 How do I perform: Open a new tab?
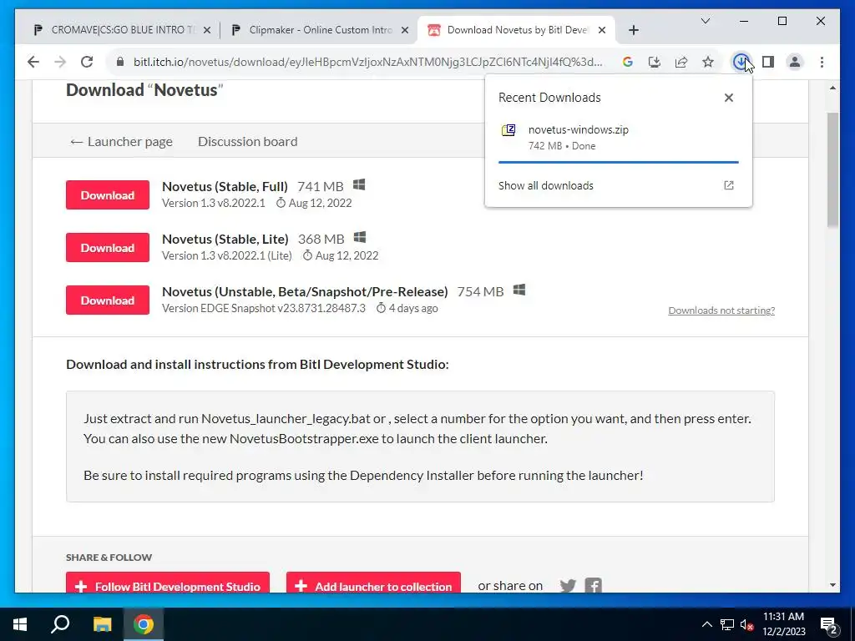(634, 30)
